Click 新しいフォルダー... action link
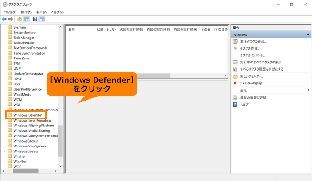This screenshot has height=181, width=312. click(251, 76)
